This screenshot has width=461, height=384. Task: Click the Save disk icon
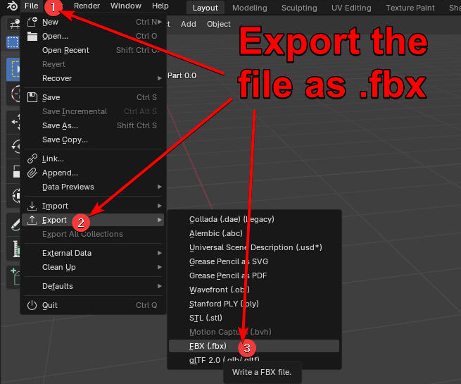[32, 97]
